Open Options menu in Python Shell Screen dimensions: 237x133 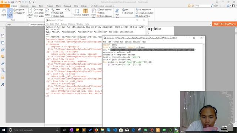tap(71, 24)
